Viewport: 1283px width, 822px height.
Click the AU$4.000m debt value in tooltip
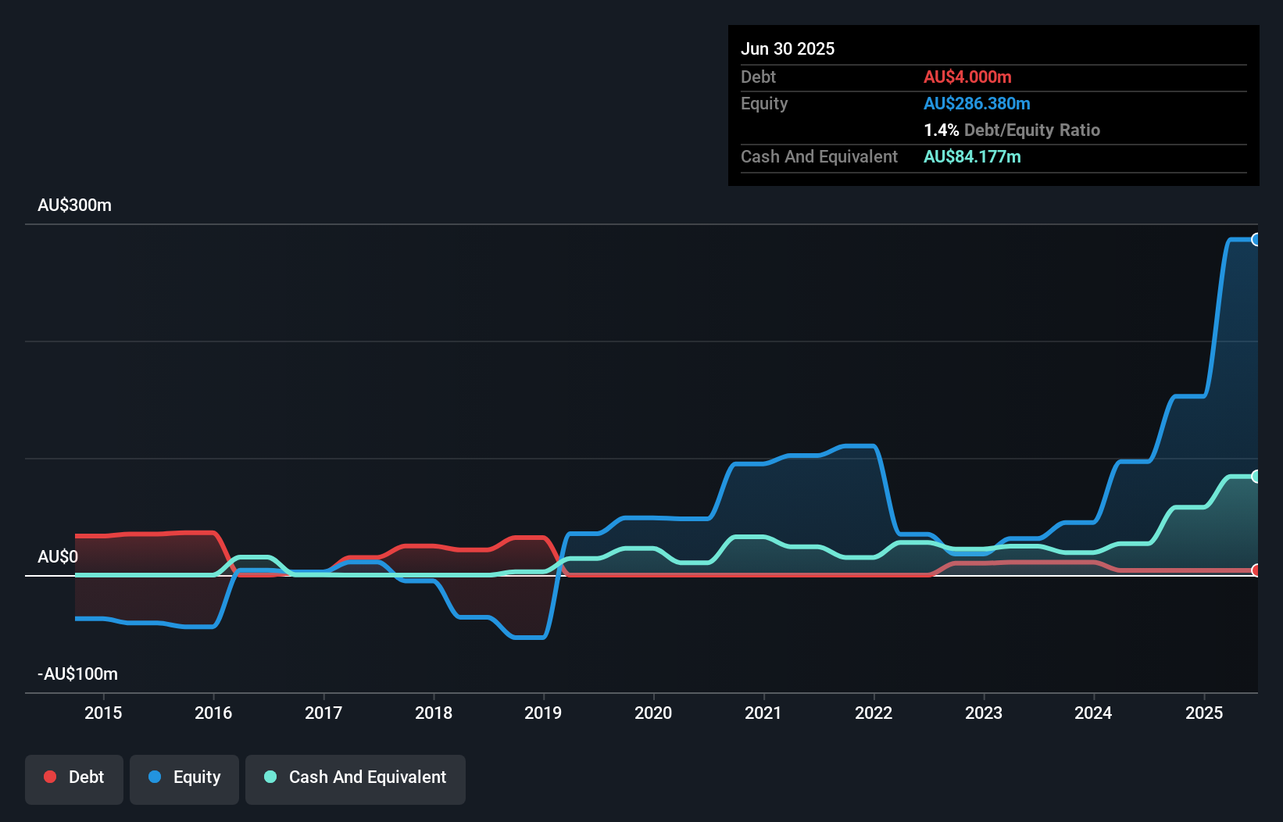tap(967, 77)
